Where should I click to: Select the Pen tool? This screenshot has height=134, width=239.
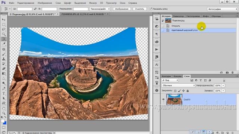(4, 89)
